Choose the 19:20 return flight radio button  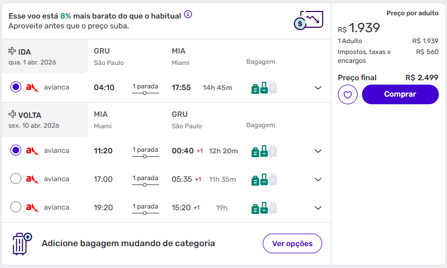(16, 207)
